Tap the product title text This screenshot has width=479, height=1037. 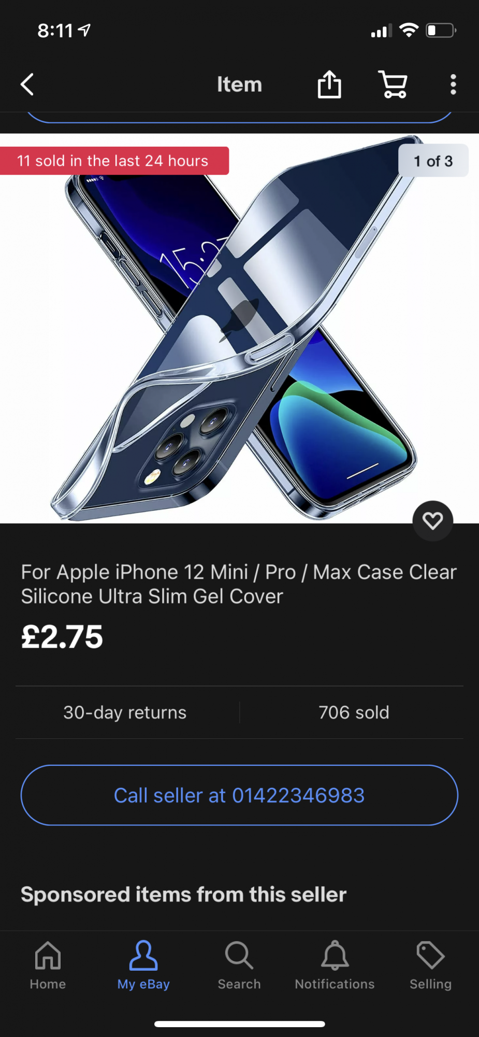[x=239, y=584]
